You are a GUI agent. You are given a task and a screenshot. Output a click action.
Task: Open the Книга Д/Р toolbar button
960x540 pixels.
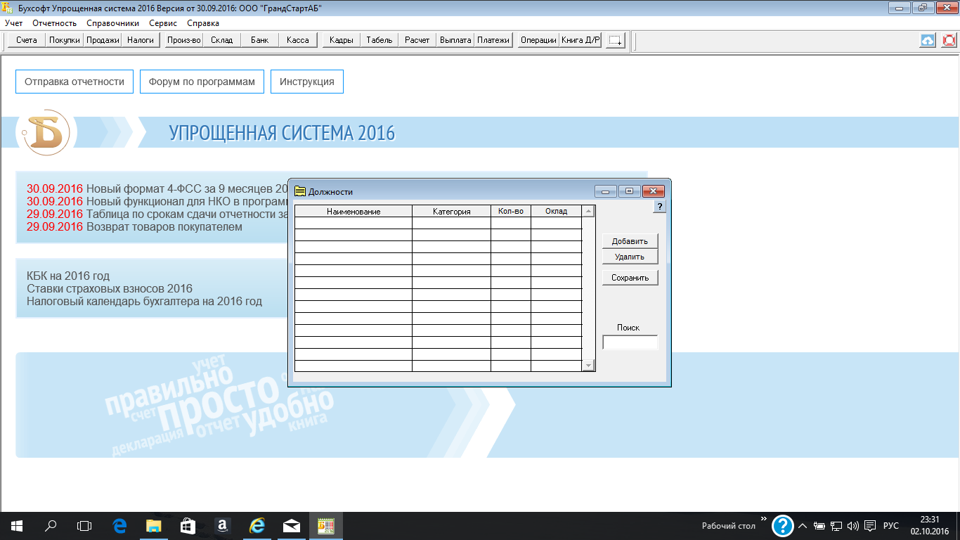tap(580, 40)
